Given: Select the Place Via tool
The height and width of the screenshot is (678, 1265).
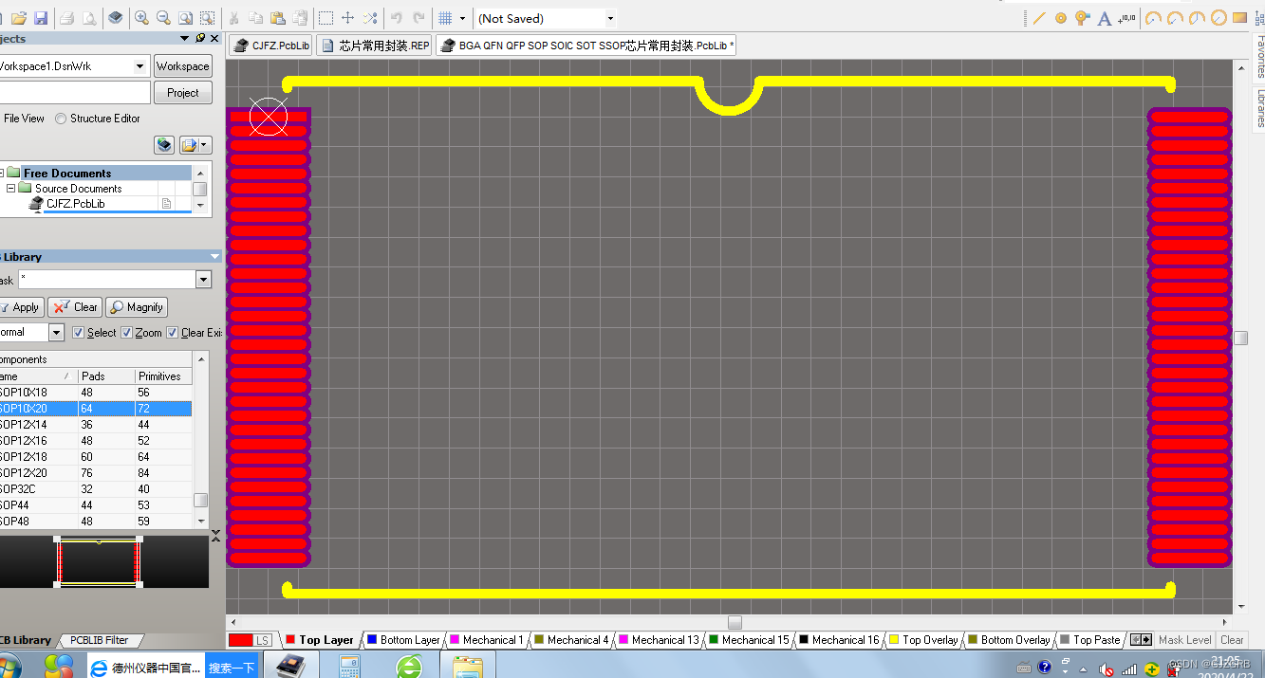Looking at the screenshot, I should click(1083, 18).
